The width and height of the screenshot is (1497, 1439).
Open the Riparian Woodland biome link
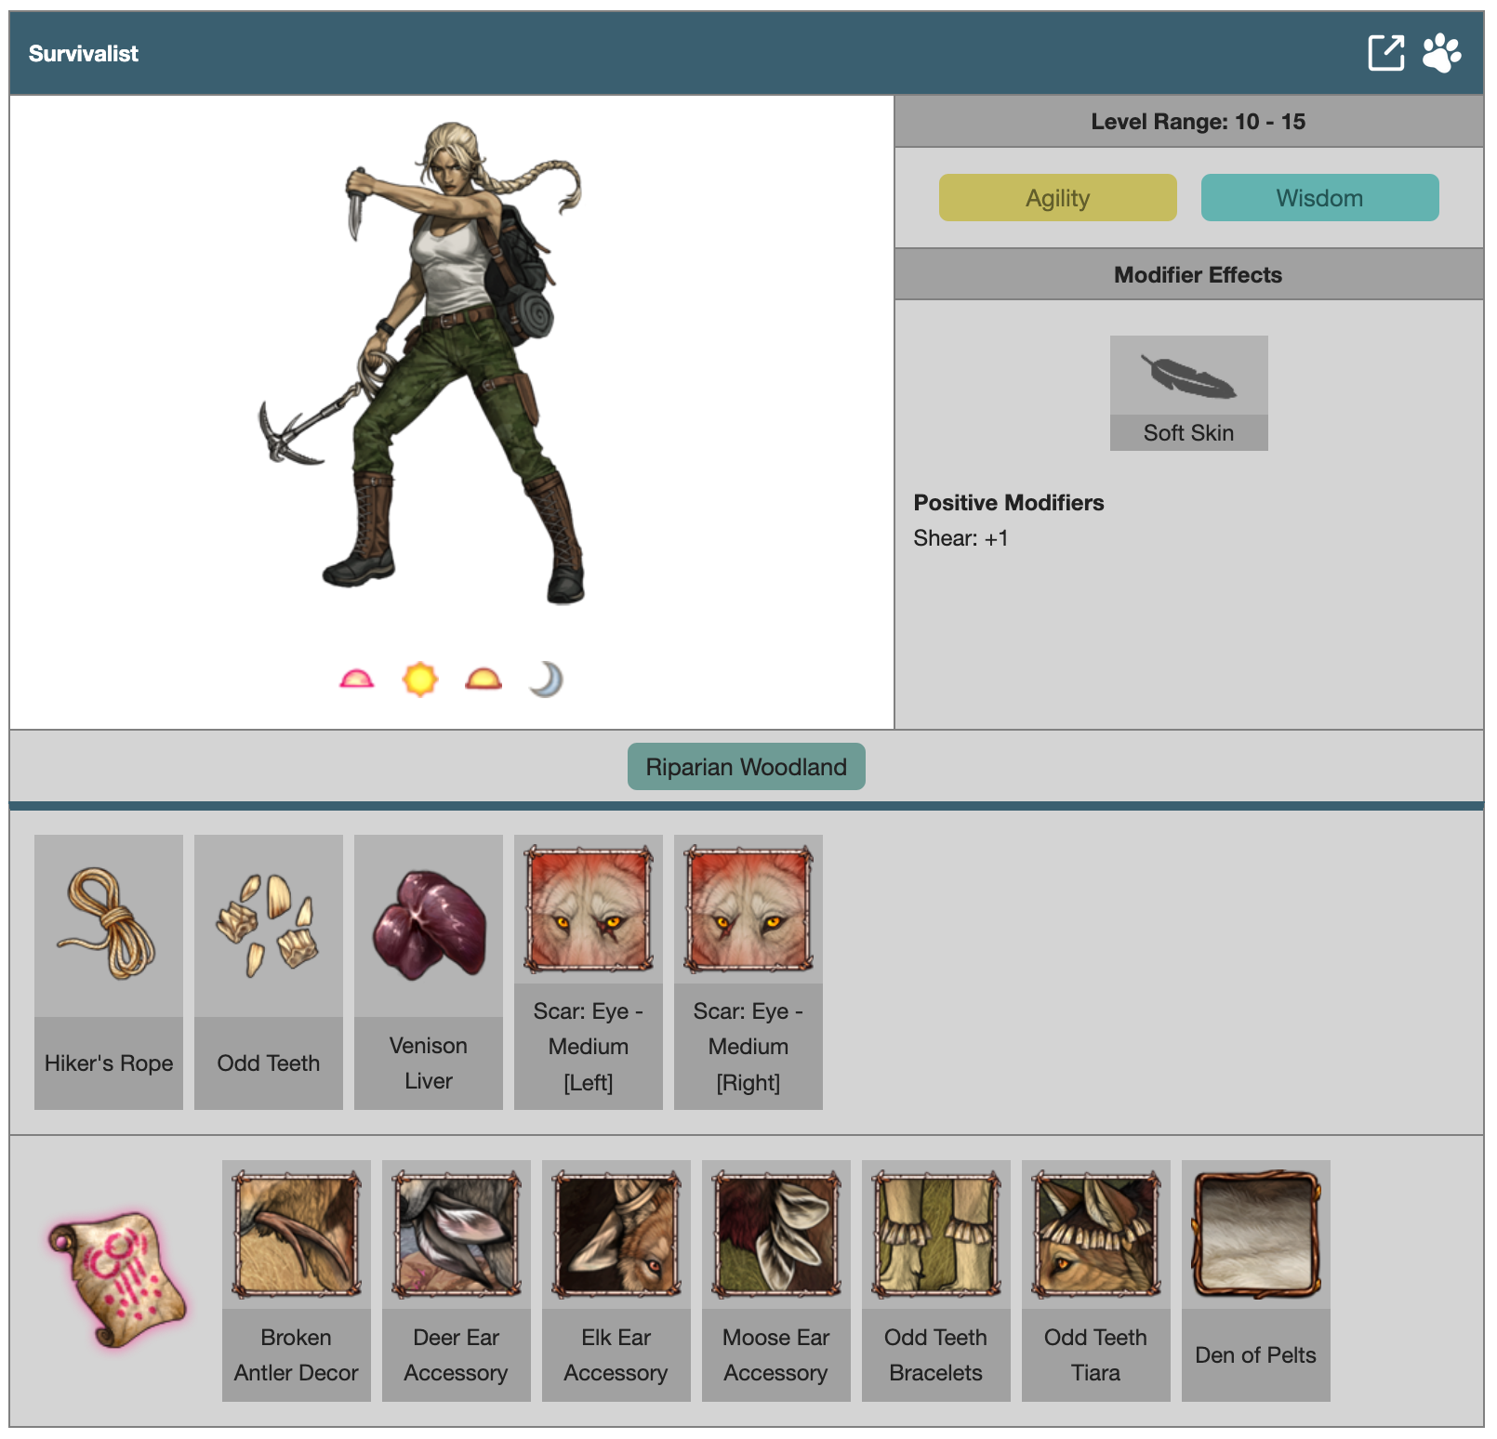coord(746,767)
